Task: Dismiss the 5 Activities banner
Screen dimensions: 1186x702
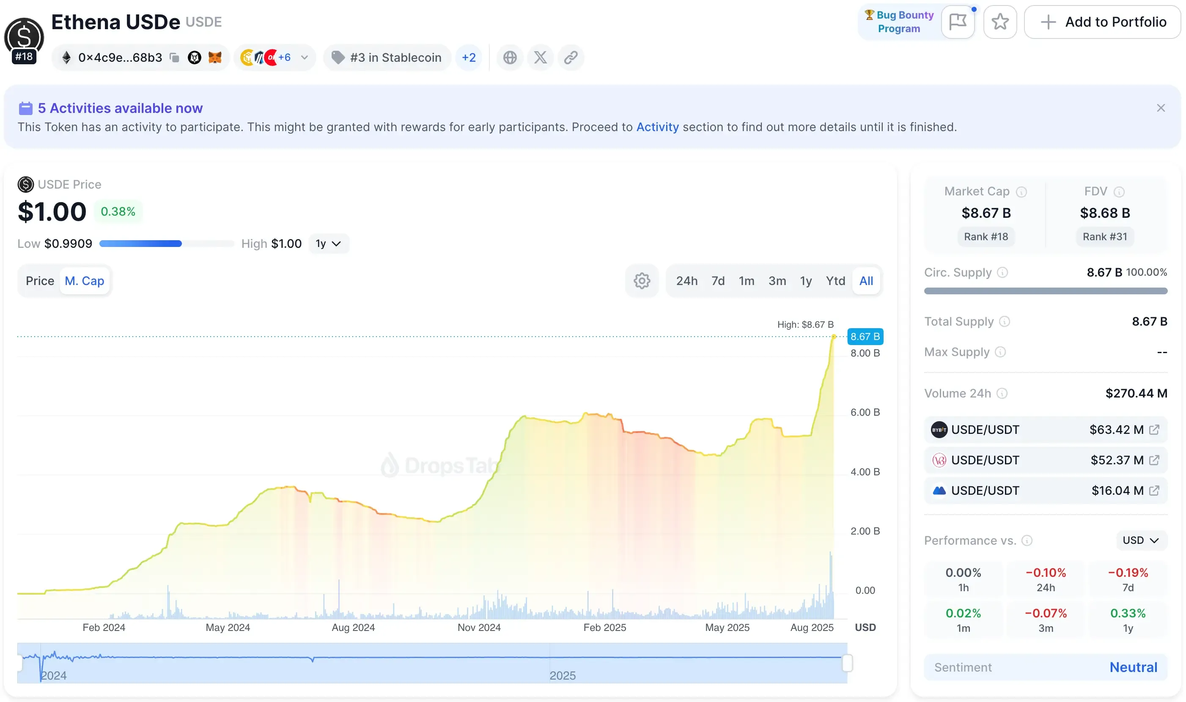Action: coord(1161,107)
